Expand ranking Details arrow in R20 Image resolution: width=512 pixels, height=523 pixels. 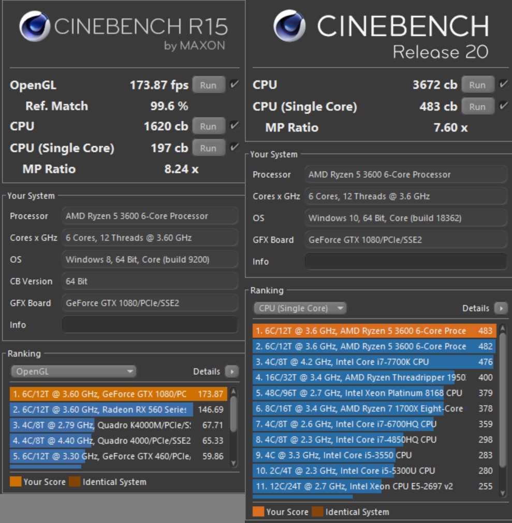point(501,308)
